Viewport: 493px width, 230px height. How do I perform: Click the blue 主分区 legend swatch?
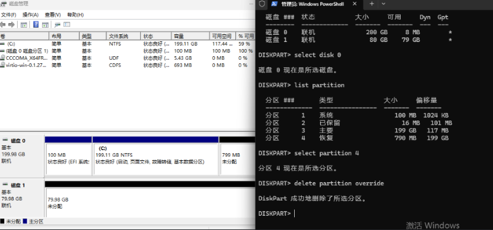(25, 221)
